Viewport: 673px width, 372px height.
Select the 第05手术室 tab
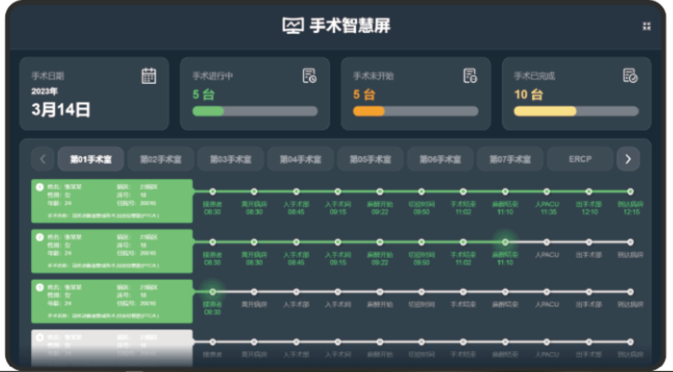pos(370,159)
